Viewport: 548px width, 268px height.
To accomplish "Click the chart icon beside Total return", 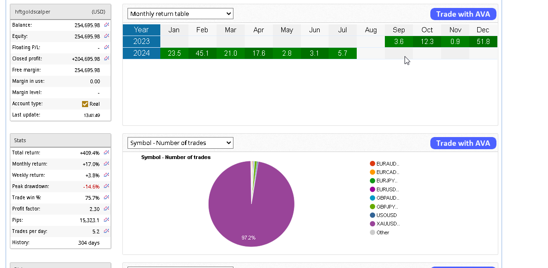I will (106, 152).
